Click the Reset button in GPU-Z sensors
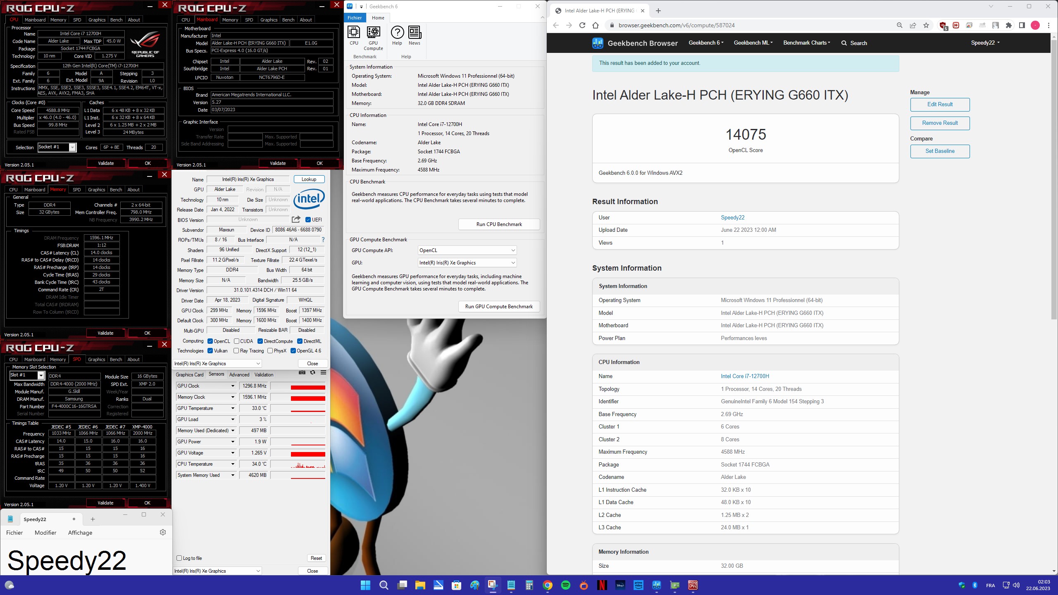Screen dimensions: 1058x595 pos(316,558)
